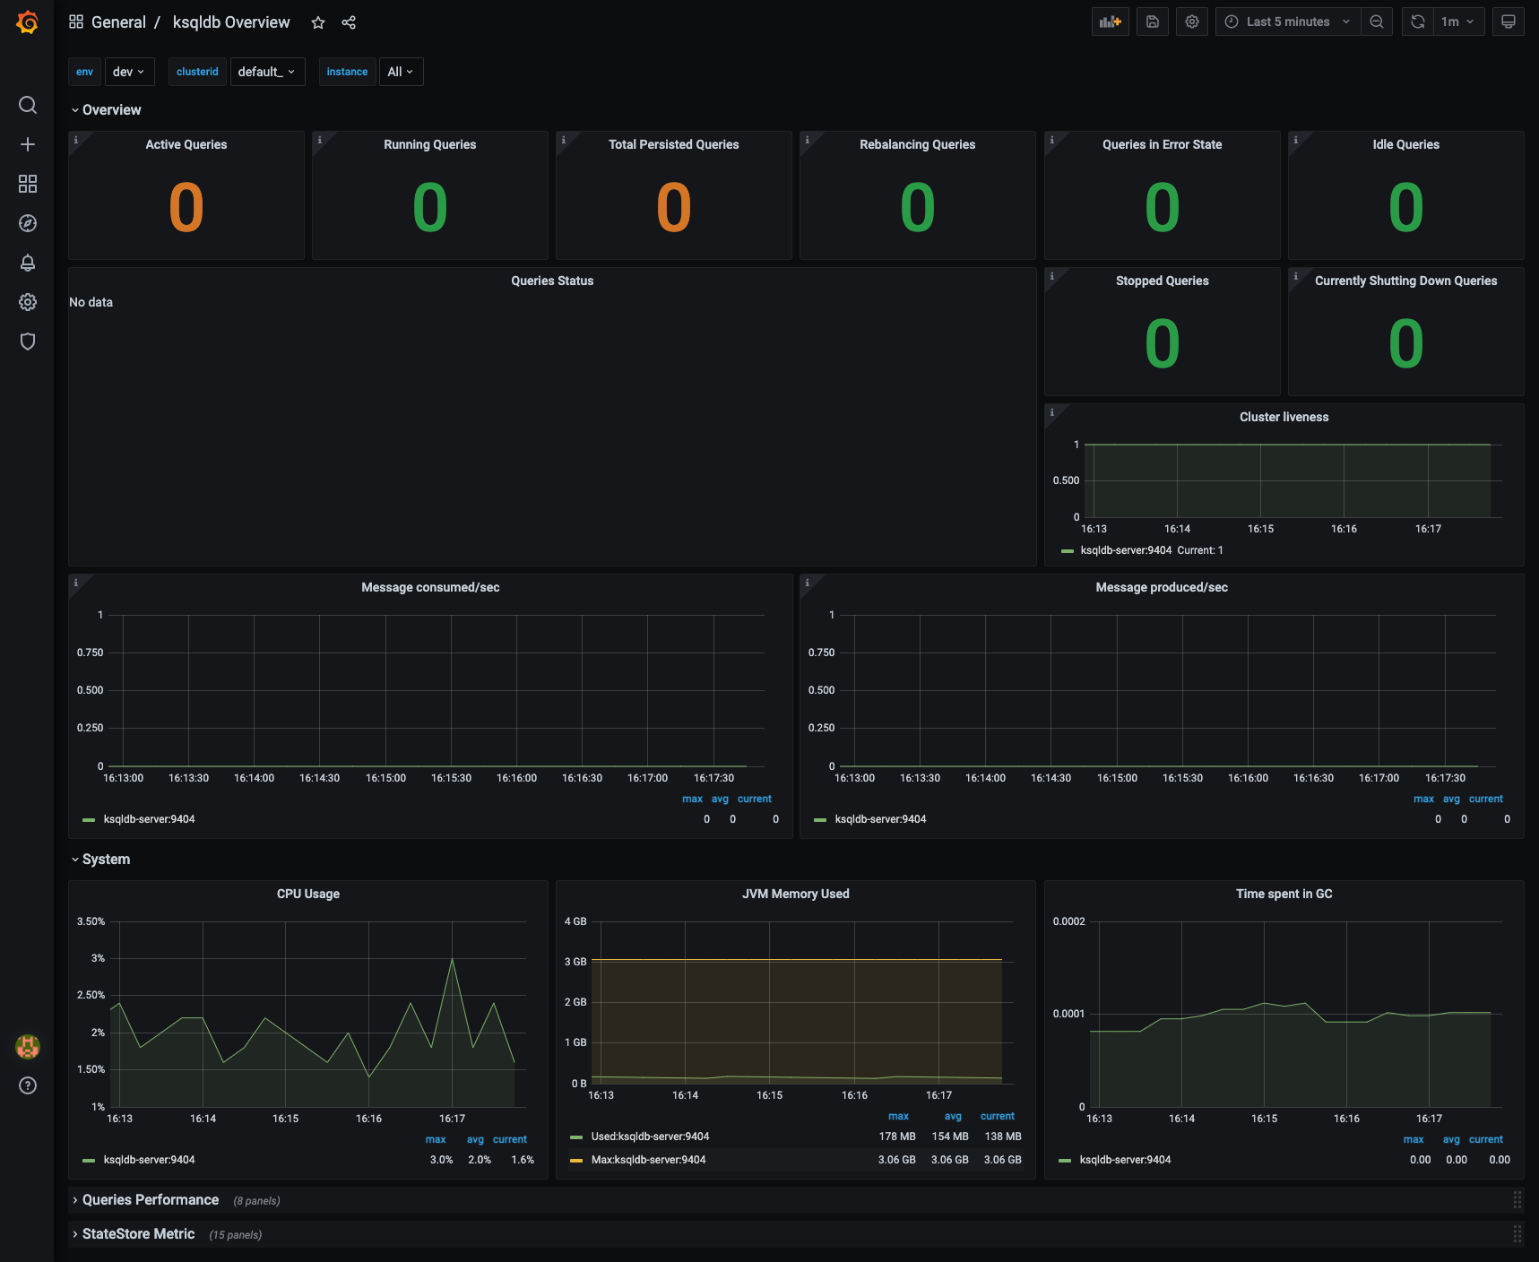This screenshot has width=1539, height=1262.
Task: Open the Configuration gear in sidebar
Action: point(28,302)
